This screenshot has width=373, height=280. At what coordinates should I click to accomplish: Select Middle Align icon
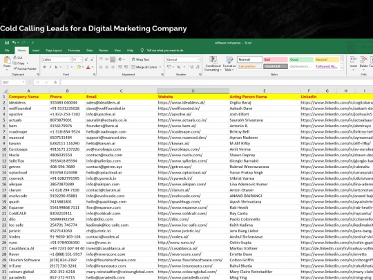tap(107, 59)
